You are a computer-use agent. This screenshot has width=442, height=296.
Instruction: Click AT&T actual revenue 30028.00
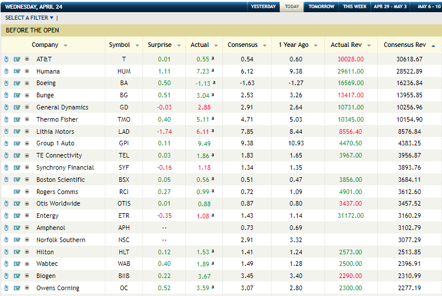[x=350, y=59]
